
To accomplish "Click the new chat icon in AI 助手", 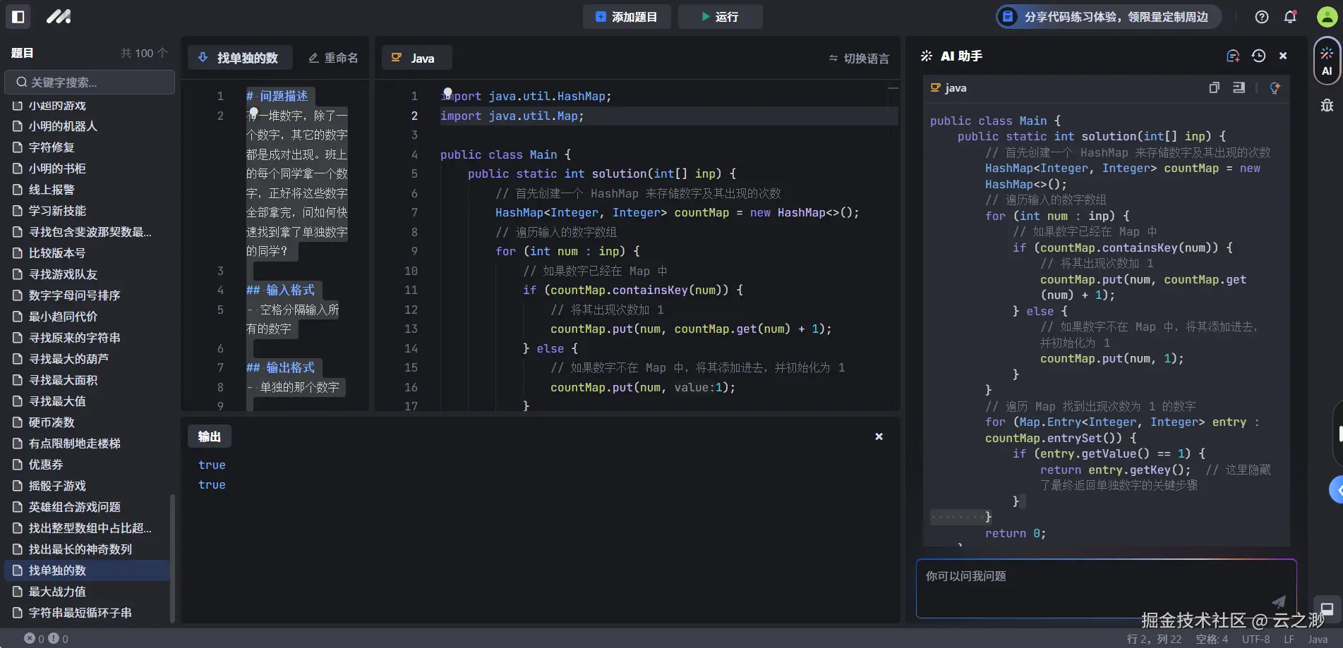I will coord(1233,56).
